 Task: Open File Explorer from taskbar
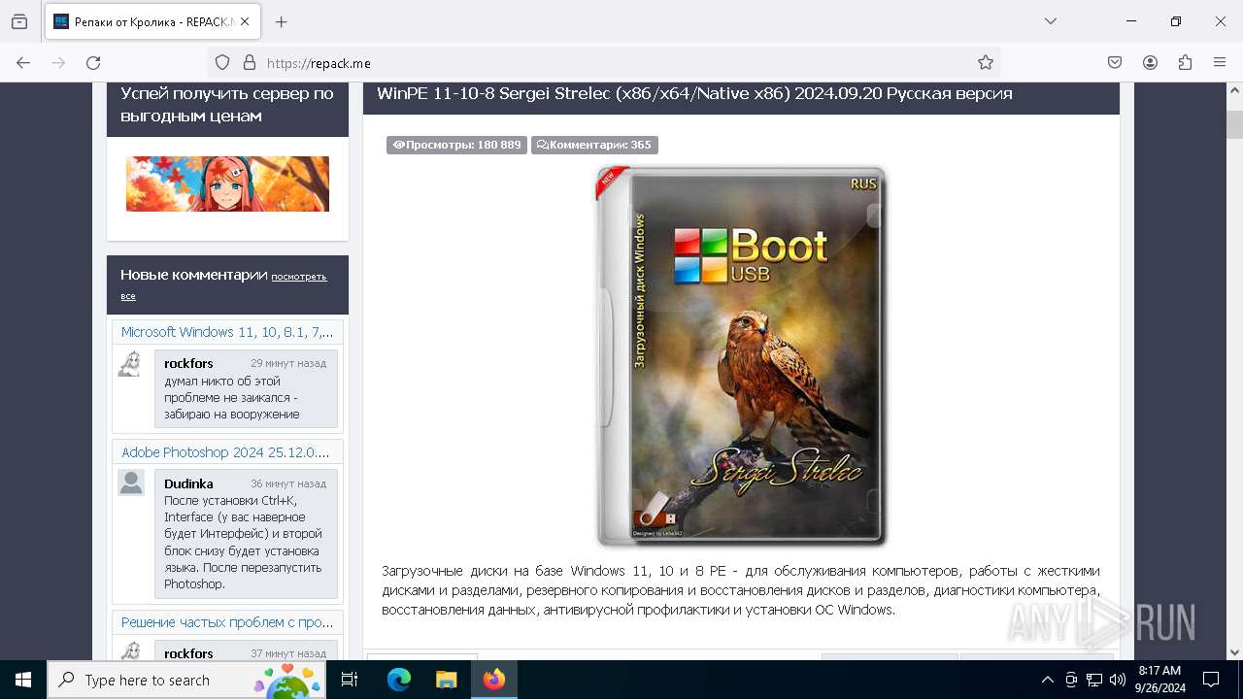coord(446,680)
